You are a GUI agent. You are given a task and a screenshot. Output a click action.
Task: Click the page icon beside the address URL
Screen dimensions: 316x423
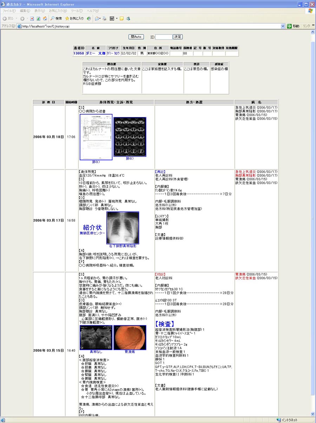point(20,26)
